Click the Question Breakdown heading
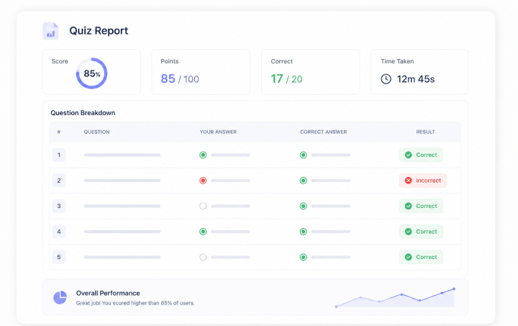 click(83, 113)
